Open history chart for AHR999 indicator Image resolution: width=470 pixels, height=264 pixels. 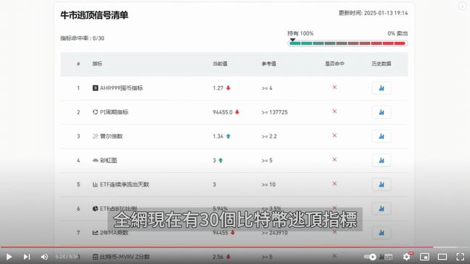point(381,88)
